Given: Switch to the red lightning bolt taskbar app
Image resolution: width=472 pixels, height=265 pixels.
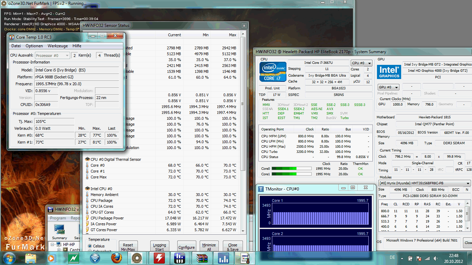Looking at the screenshot, I should click(159, 258).
